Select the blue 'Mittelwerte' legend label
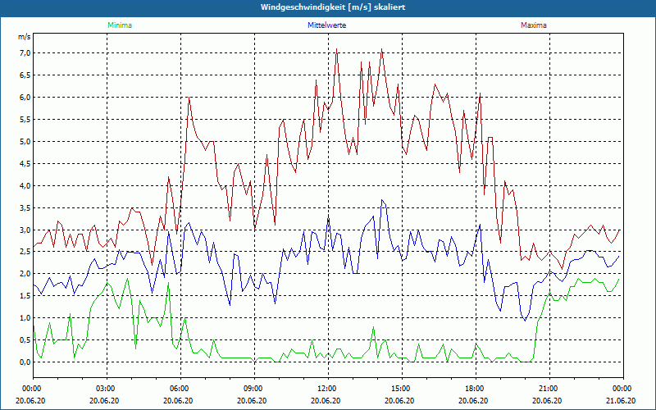This screenshot has width=656, height=410. click(326, 25)
